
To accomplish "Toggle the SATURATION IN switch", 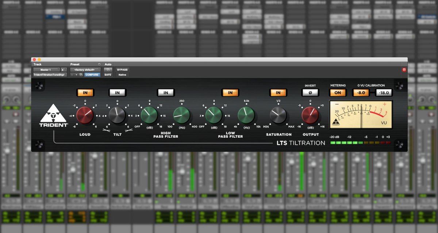I will click(278, 93).
